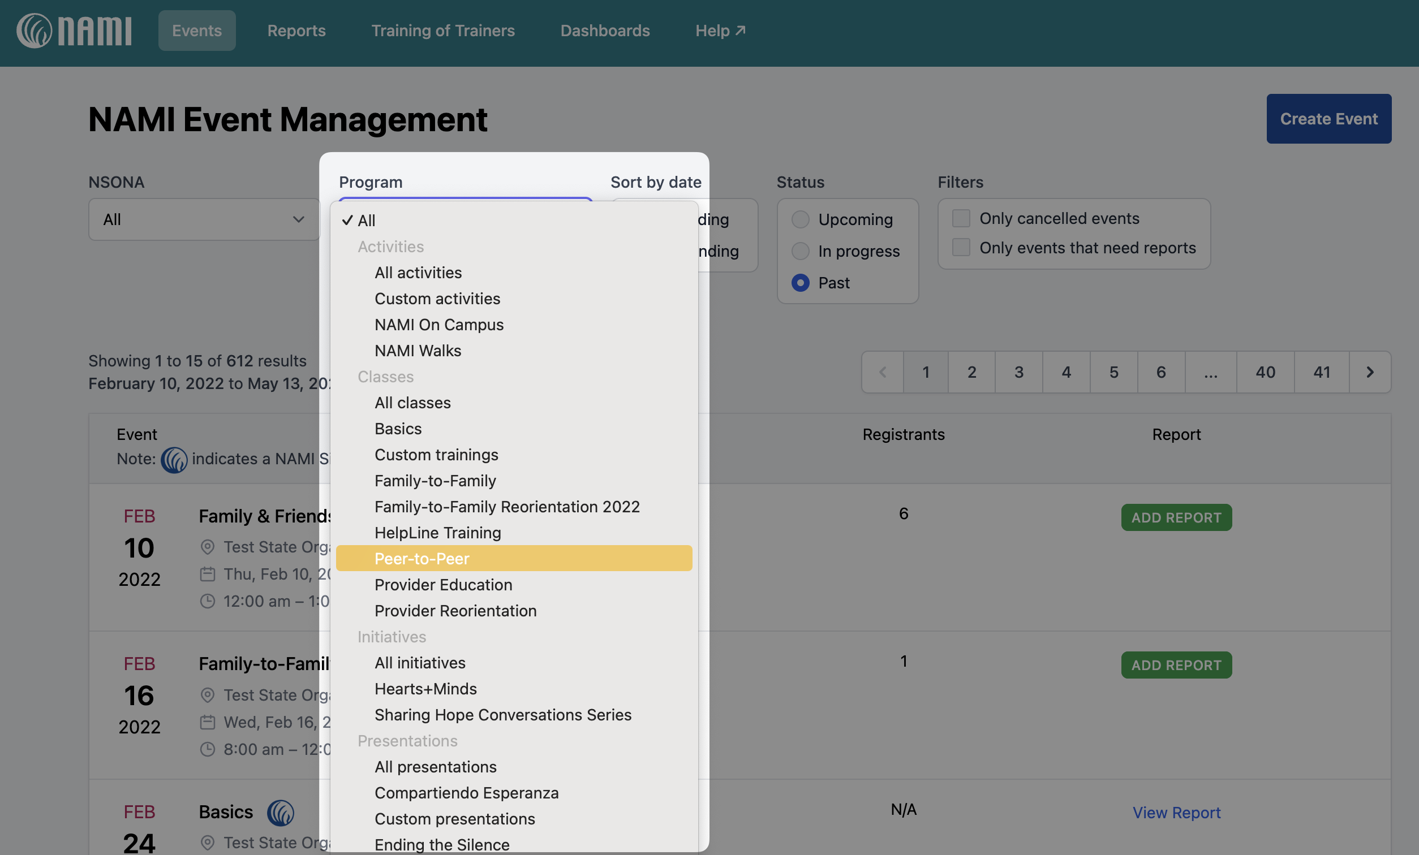Image resolution: width=1419 pixels, height=855 pixels.
Task: Select the Upcoming status radio button
Action: click(x=800, y=219)
